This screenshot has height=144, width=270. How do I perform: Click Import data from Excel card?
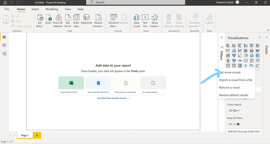pyautogui.click(x=71, y=86)
